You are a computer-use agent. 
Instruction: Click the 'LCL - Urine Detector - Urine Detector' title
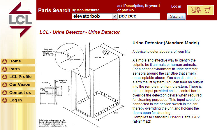pyautogui.click(x=80, y=32)
